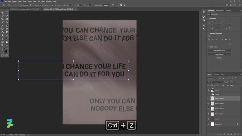Add a layer style (fx) icon
The width and height of the screenshot is (242, 136).
(x=221, y=134)
